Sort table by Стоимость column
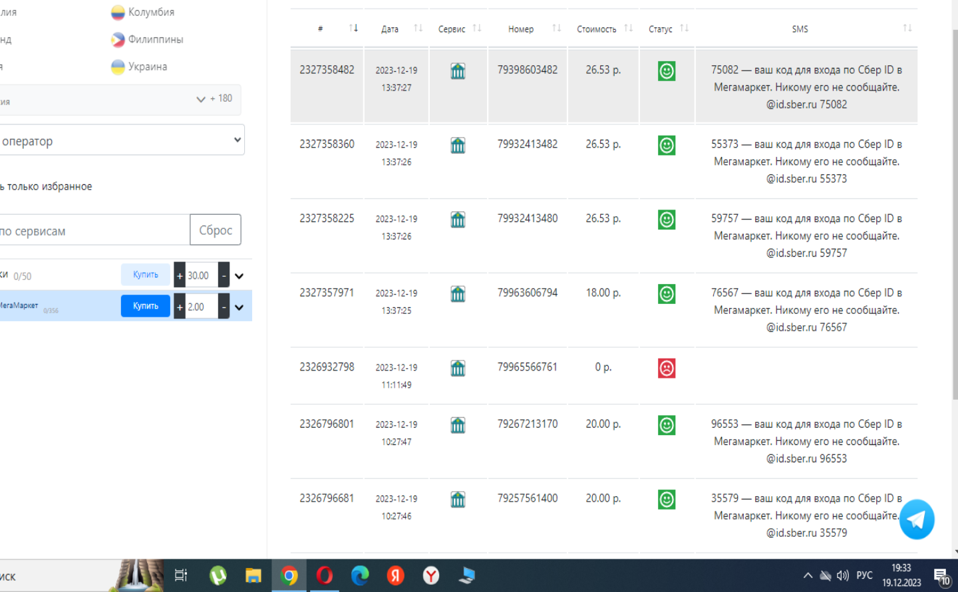958x592 pixels. 628,28
